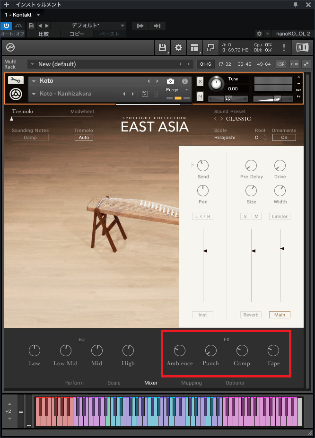Toggle the Tremolo Auto button
Viewport: 315px width, 438px height.
[x=84, y=138]
